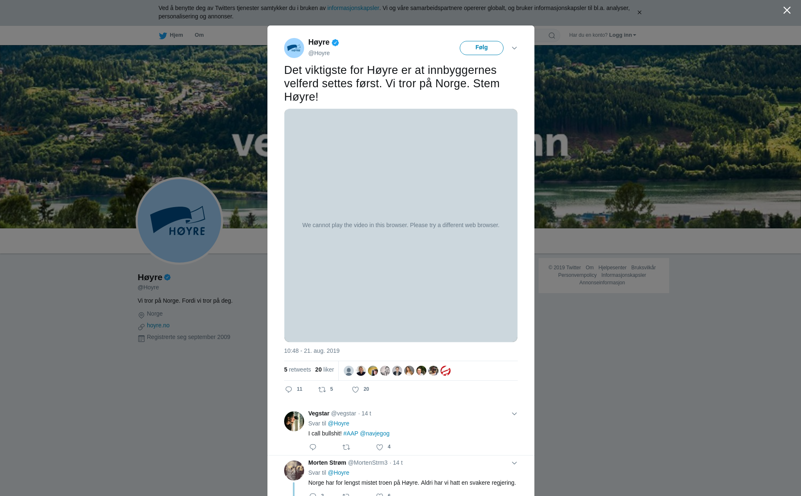Open the Logg inn dropdown
The image size is (801, 496).
(622, 35)
